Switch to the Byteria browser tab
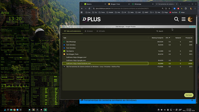The image size is (199, 112). tap(95, 4)
